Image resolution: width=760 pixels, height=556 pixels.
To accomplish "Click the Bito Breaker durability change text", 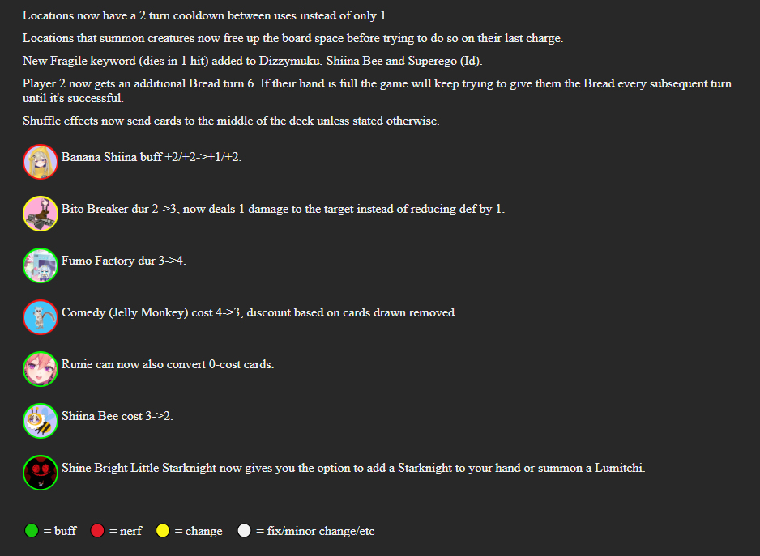I will point(283,209).
